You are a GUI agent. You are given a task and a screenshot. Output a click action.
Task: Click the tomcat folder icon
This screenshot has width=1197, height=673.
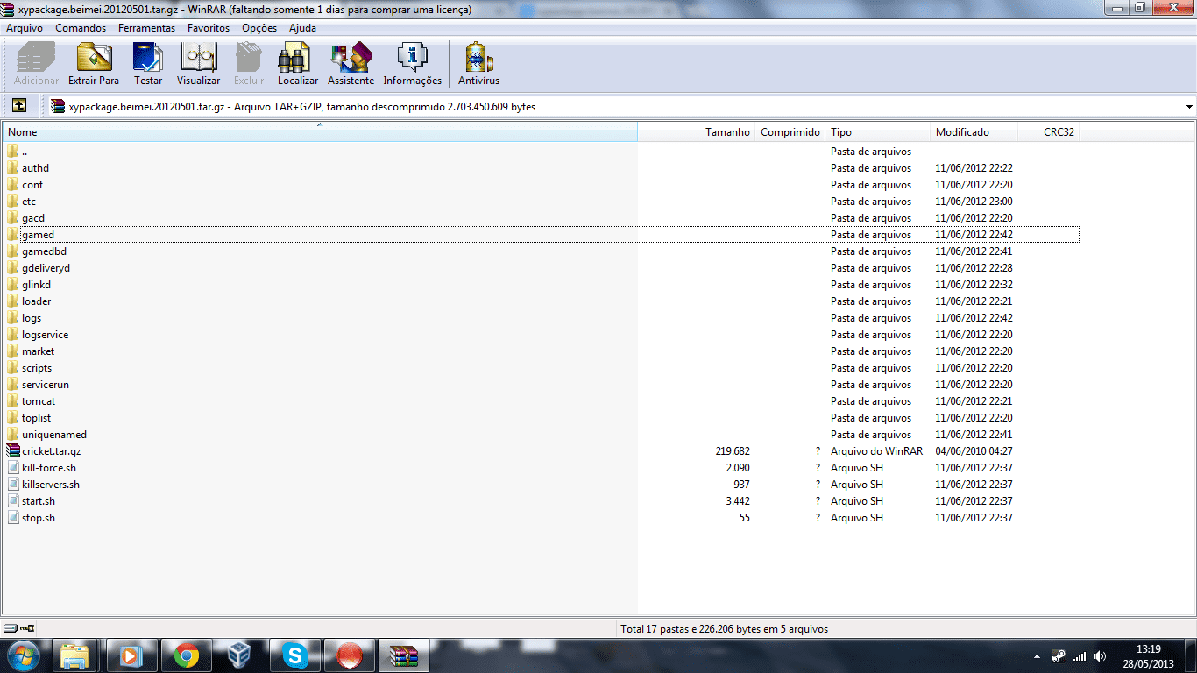(x=12, y=401)
